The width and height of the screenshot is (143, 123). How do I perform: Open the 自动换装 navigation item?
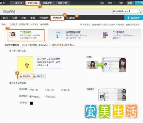[71, 18]
